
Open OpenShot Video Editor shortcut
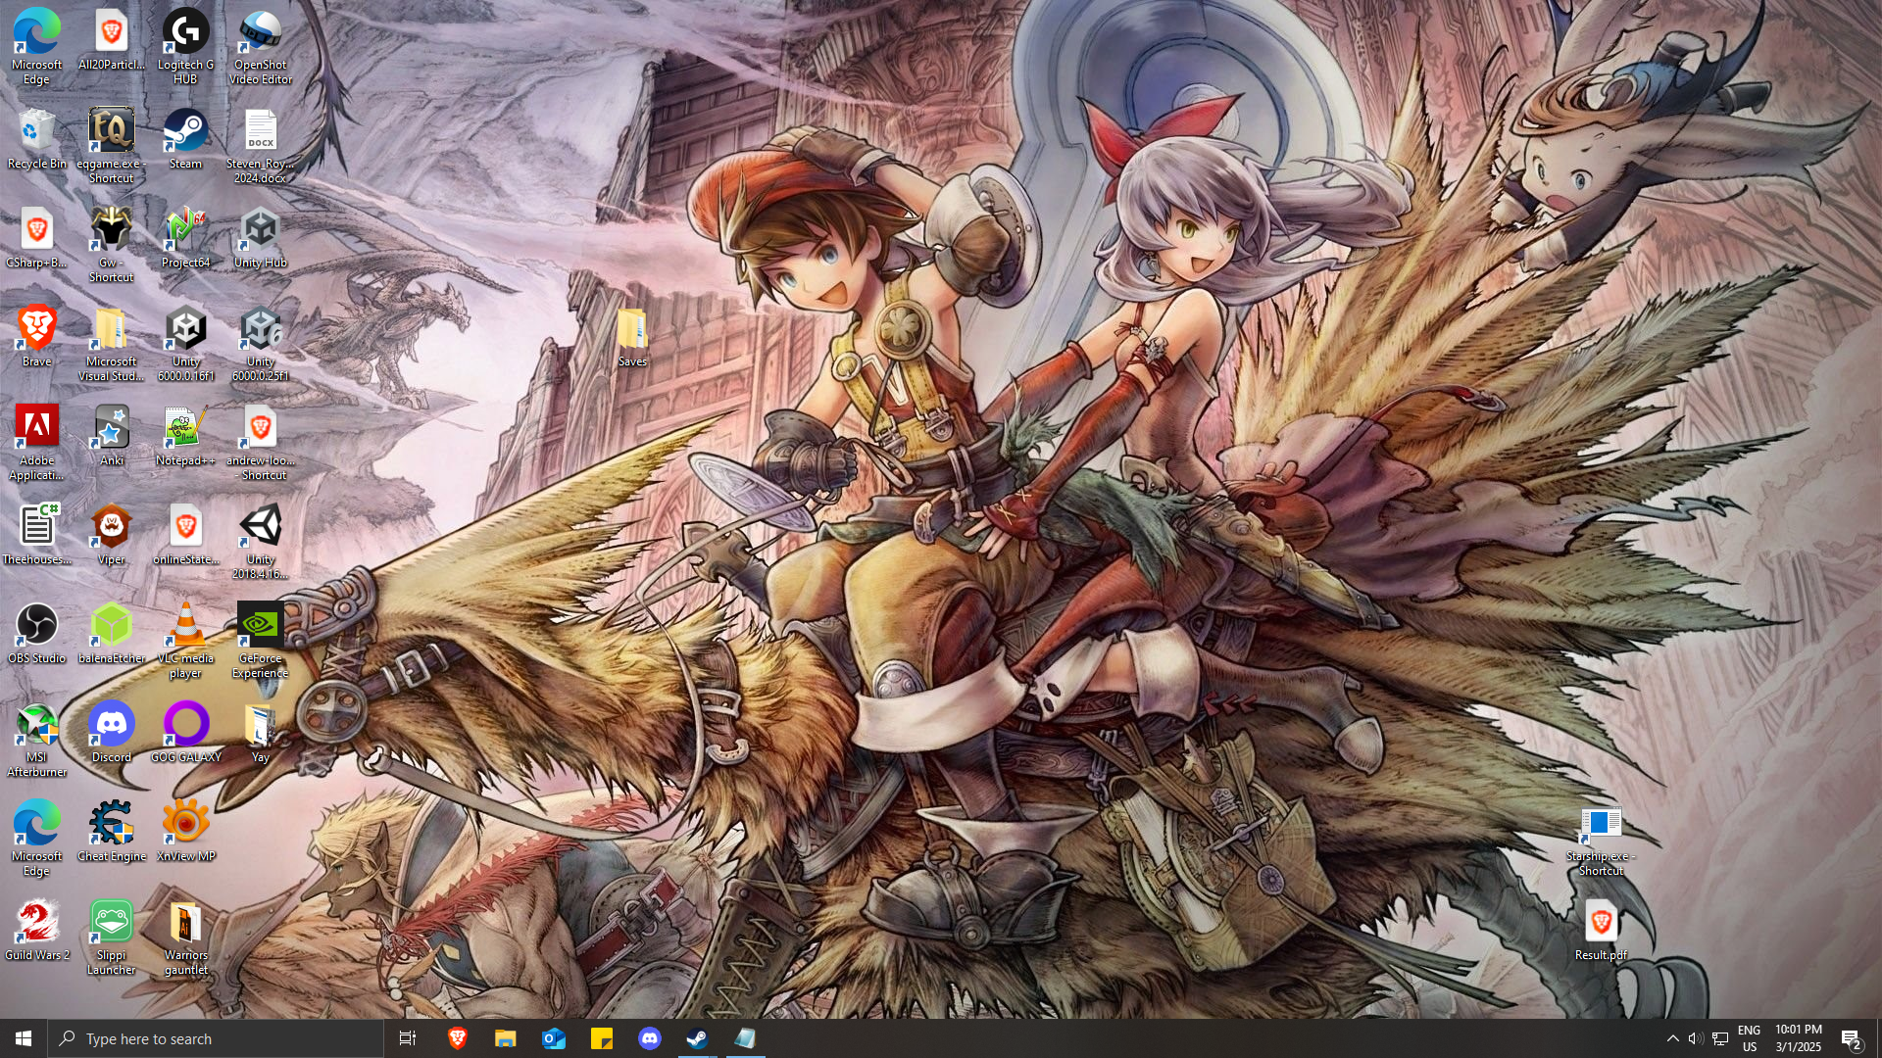pos(261,47)
